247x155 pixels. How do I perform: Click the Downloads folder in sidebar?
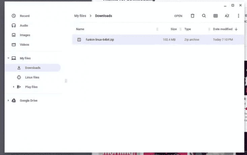point(33,68)
